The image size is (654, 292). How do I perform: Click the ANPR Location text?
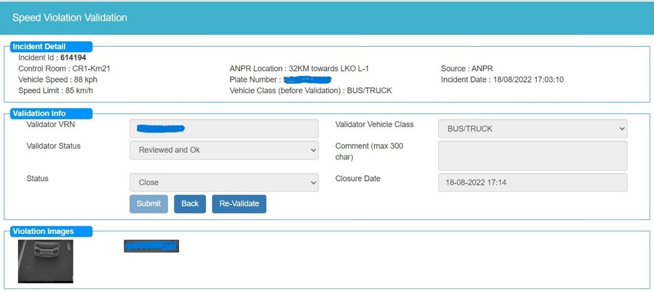click(x=299, y=69)
